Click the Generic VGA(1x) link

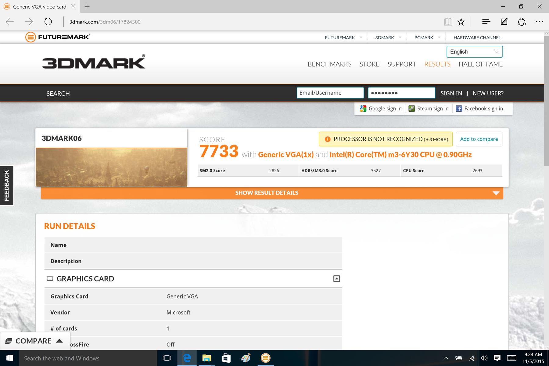click(x=286, y=155)
